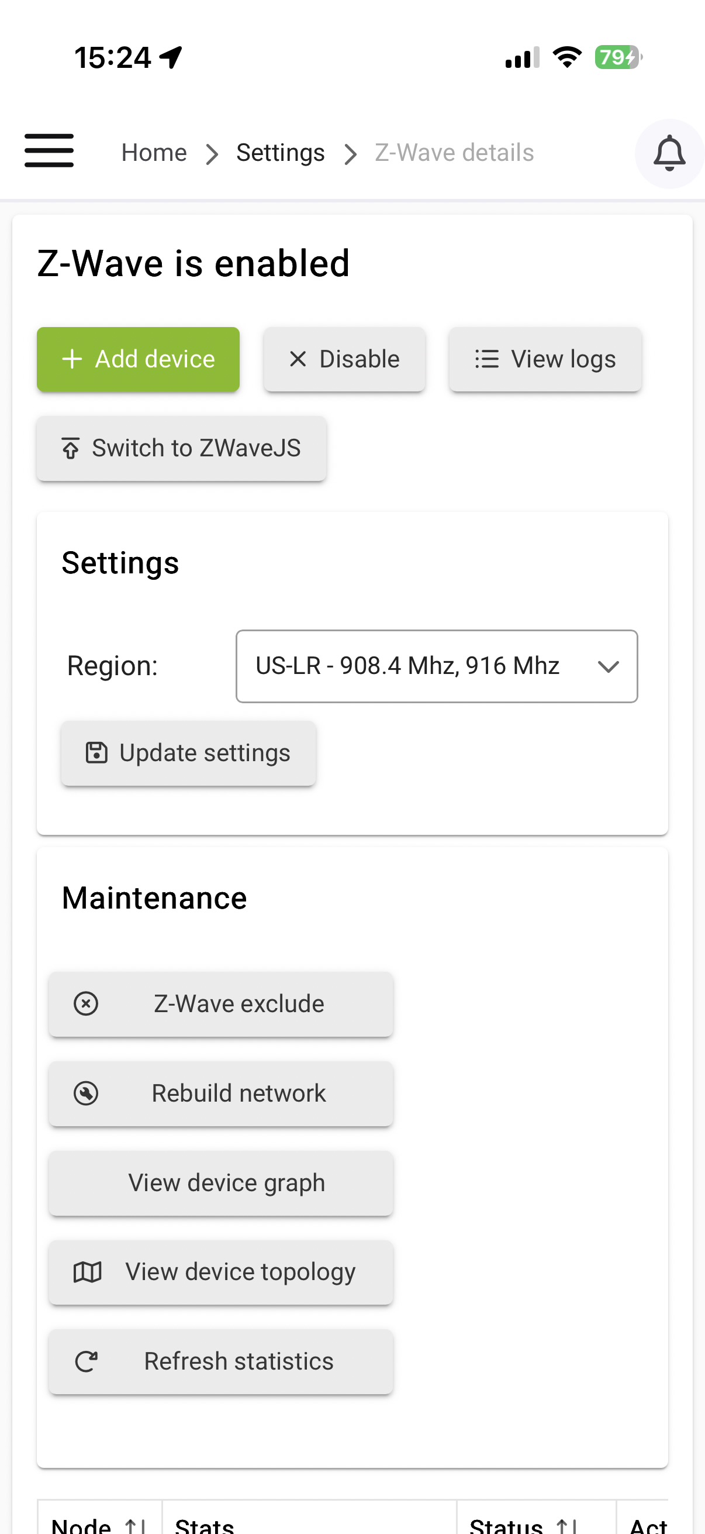Open the notifications bell
The image size is (705, 1534).
coord(669,153)
